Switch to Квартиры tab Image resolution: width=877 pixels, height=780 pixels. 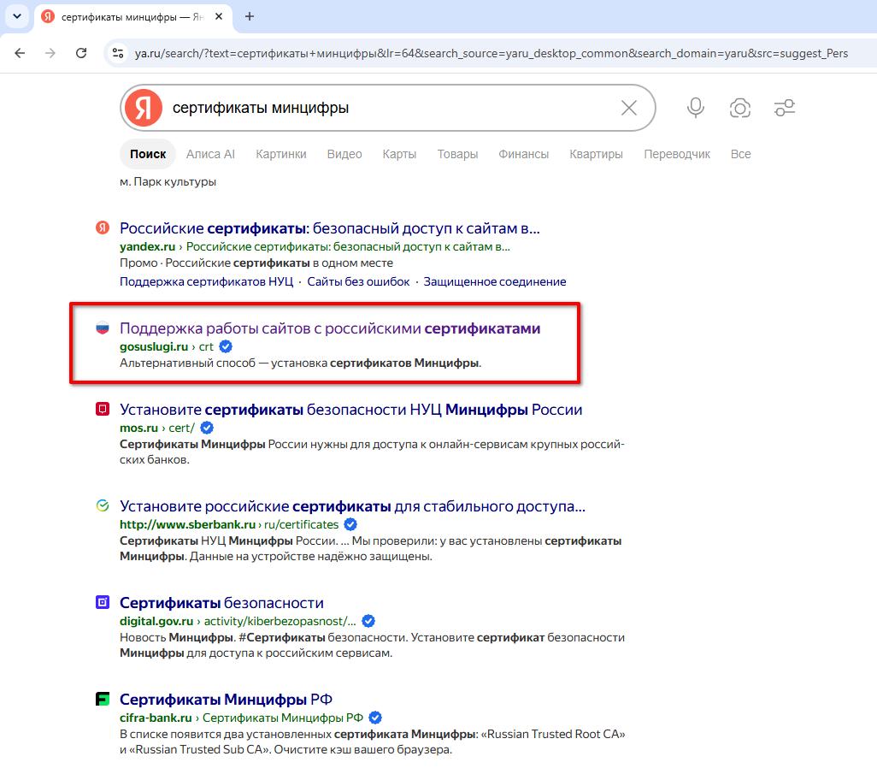point(597,154)
